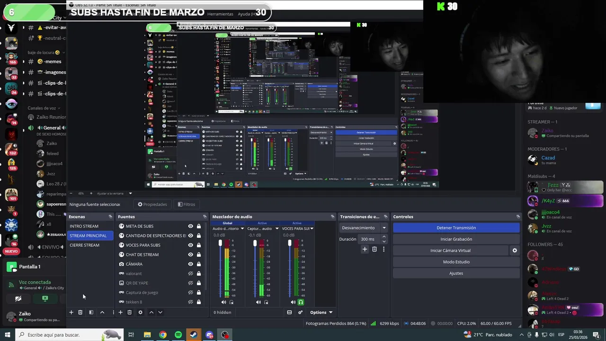Screen dimensions: 606x341
Task: Show the valorant source
Action: coord(190,274)
